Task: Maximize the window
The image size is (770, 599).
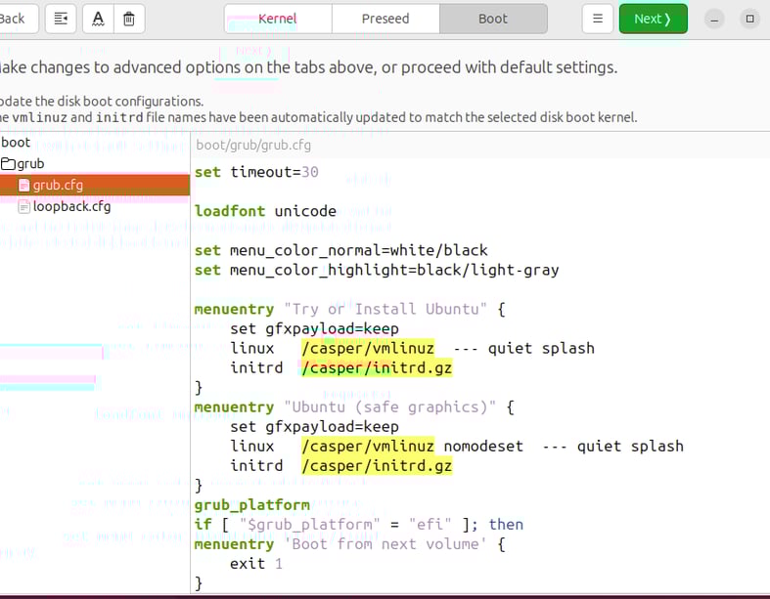Action: (x=749, y=20)
